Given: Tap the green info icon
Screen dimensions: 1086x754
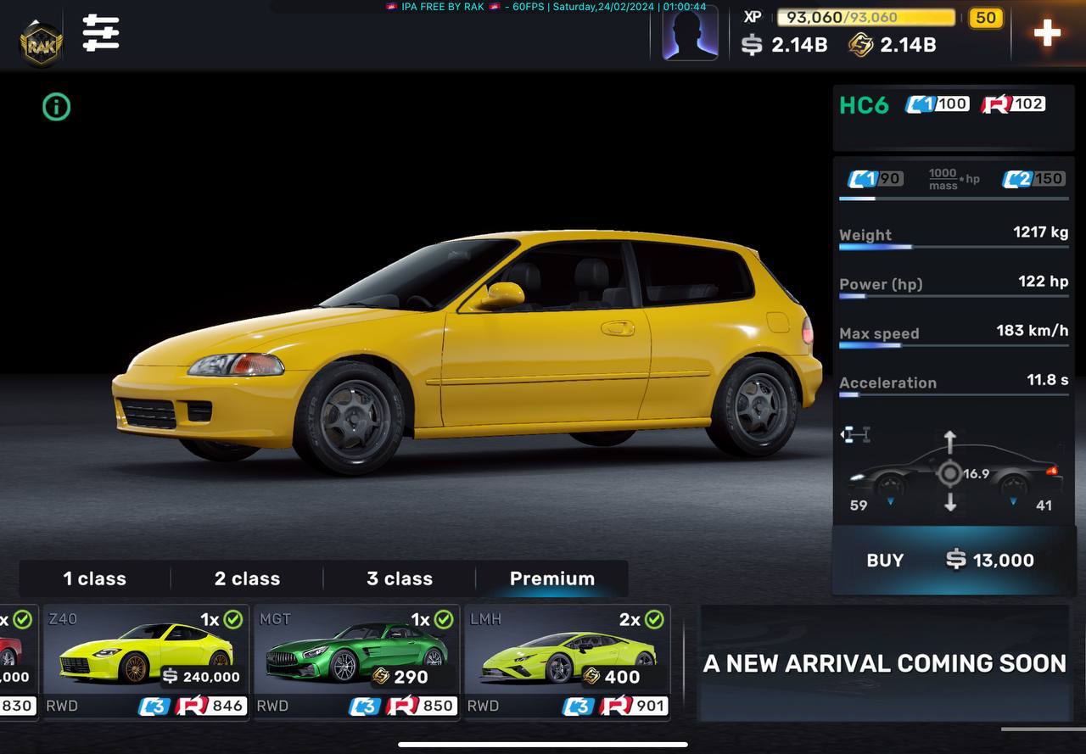Looking at the screenshot, I should [56, 107].
